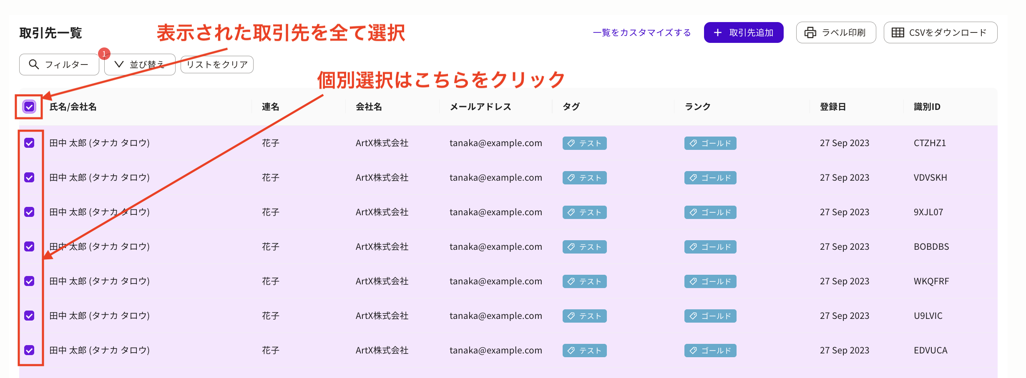Click the printer icon on ラベル印刷
Viewport: 1026px width, 378px height.
pos(810,32)
